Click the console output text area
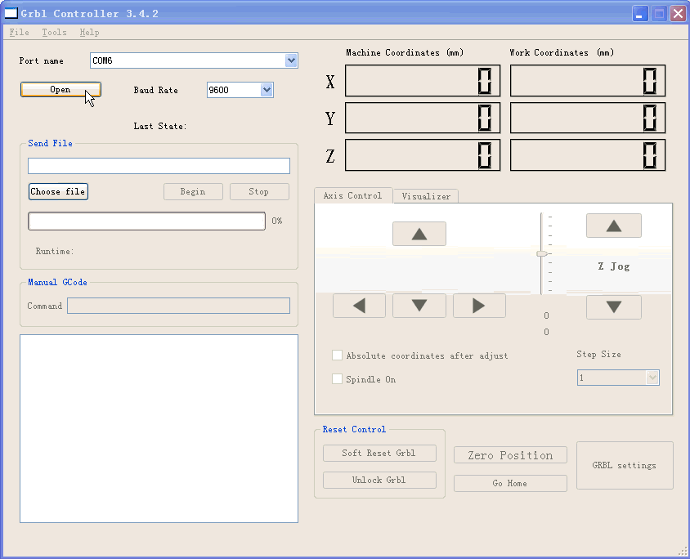 point(159,429)
